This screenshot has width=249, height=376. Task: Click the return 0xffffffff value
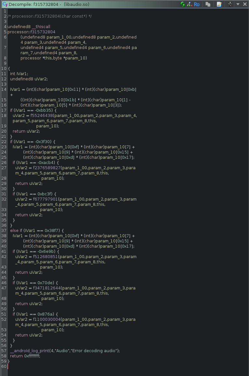pyautogui.click(x=32, y=356)
